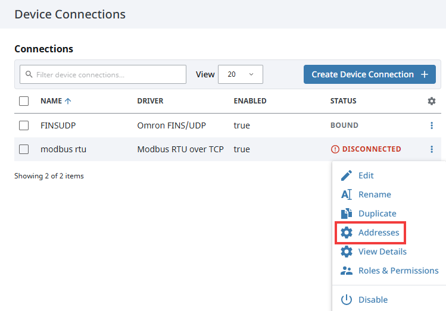Viewport: 446px width, 311px height.
Task: Click the search magnifier icon in filter box
Action: coord(29,74)
